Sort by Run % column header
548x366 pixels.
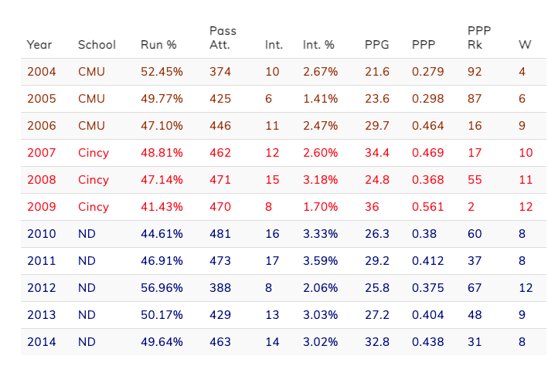(159, 45)
